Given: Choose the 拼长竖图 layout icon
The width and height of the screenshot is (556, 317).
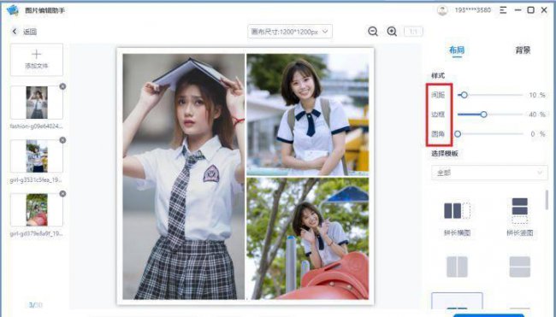Looking at the screenshot, I should (x=520, y=211).
